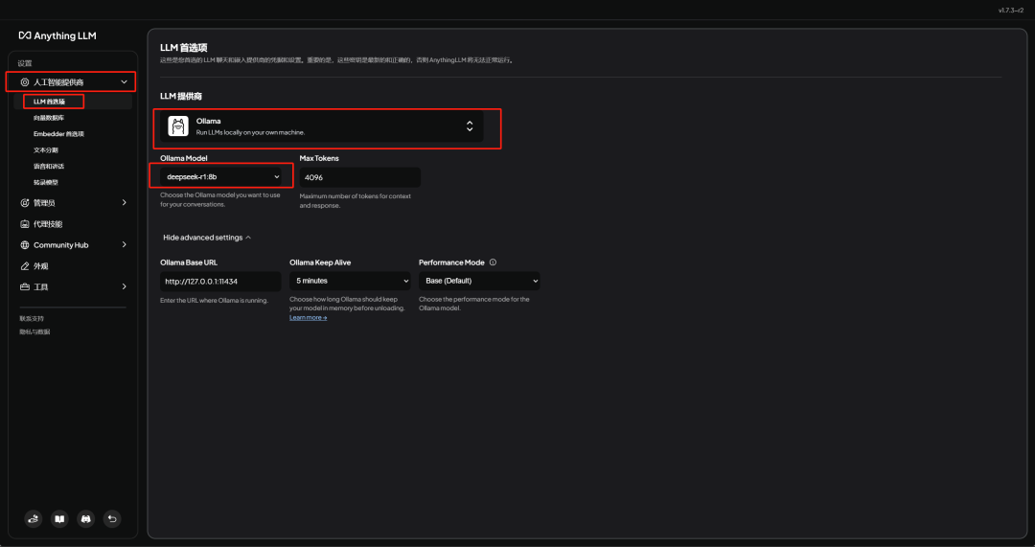The height and width of the screenshot is (547, 1035).
Task: Click the back arrow icon in sidebar footer
Action: tap(112, 518)
